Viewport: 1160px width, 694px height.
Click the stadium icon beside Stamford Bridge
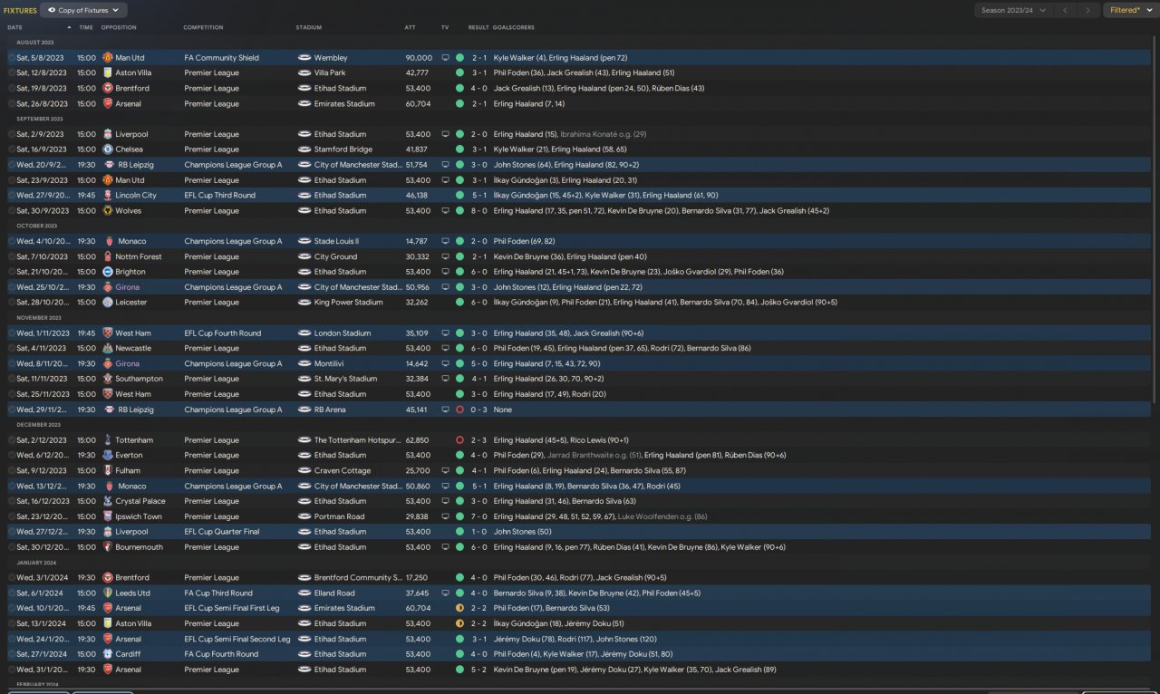pos(304,149)
